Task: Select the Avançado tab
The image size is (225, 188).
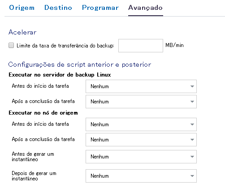Action: click(x=145, y=8)
